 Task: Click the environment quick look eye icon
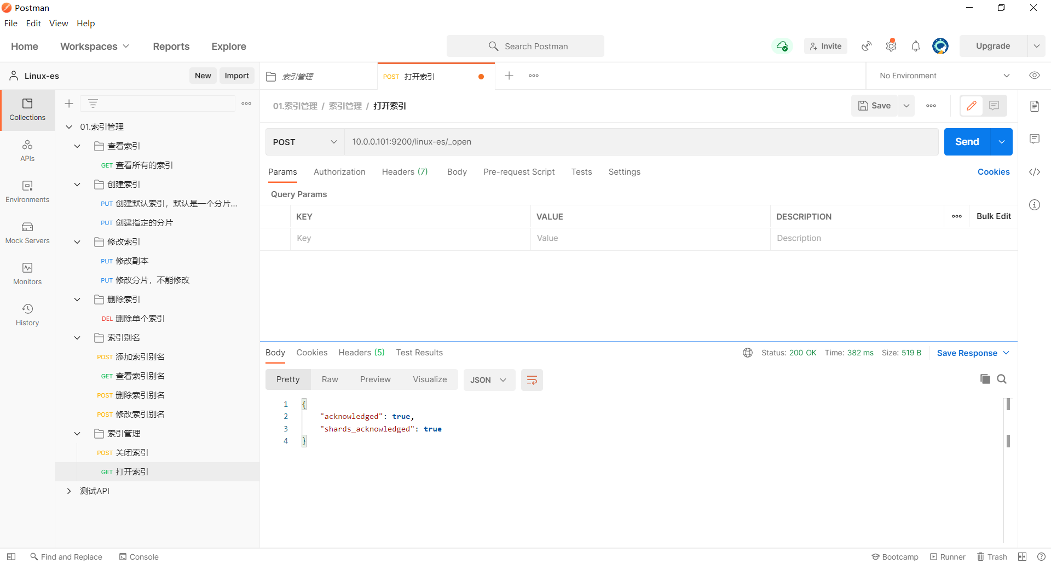tap(1035, 76)
